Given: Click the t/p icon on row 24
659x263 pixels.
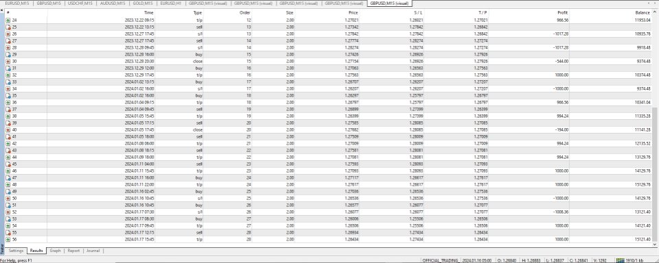Looking at the screenshot, I should pos(8,20).
